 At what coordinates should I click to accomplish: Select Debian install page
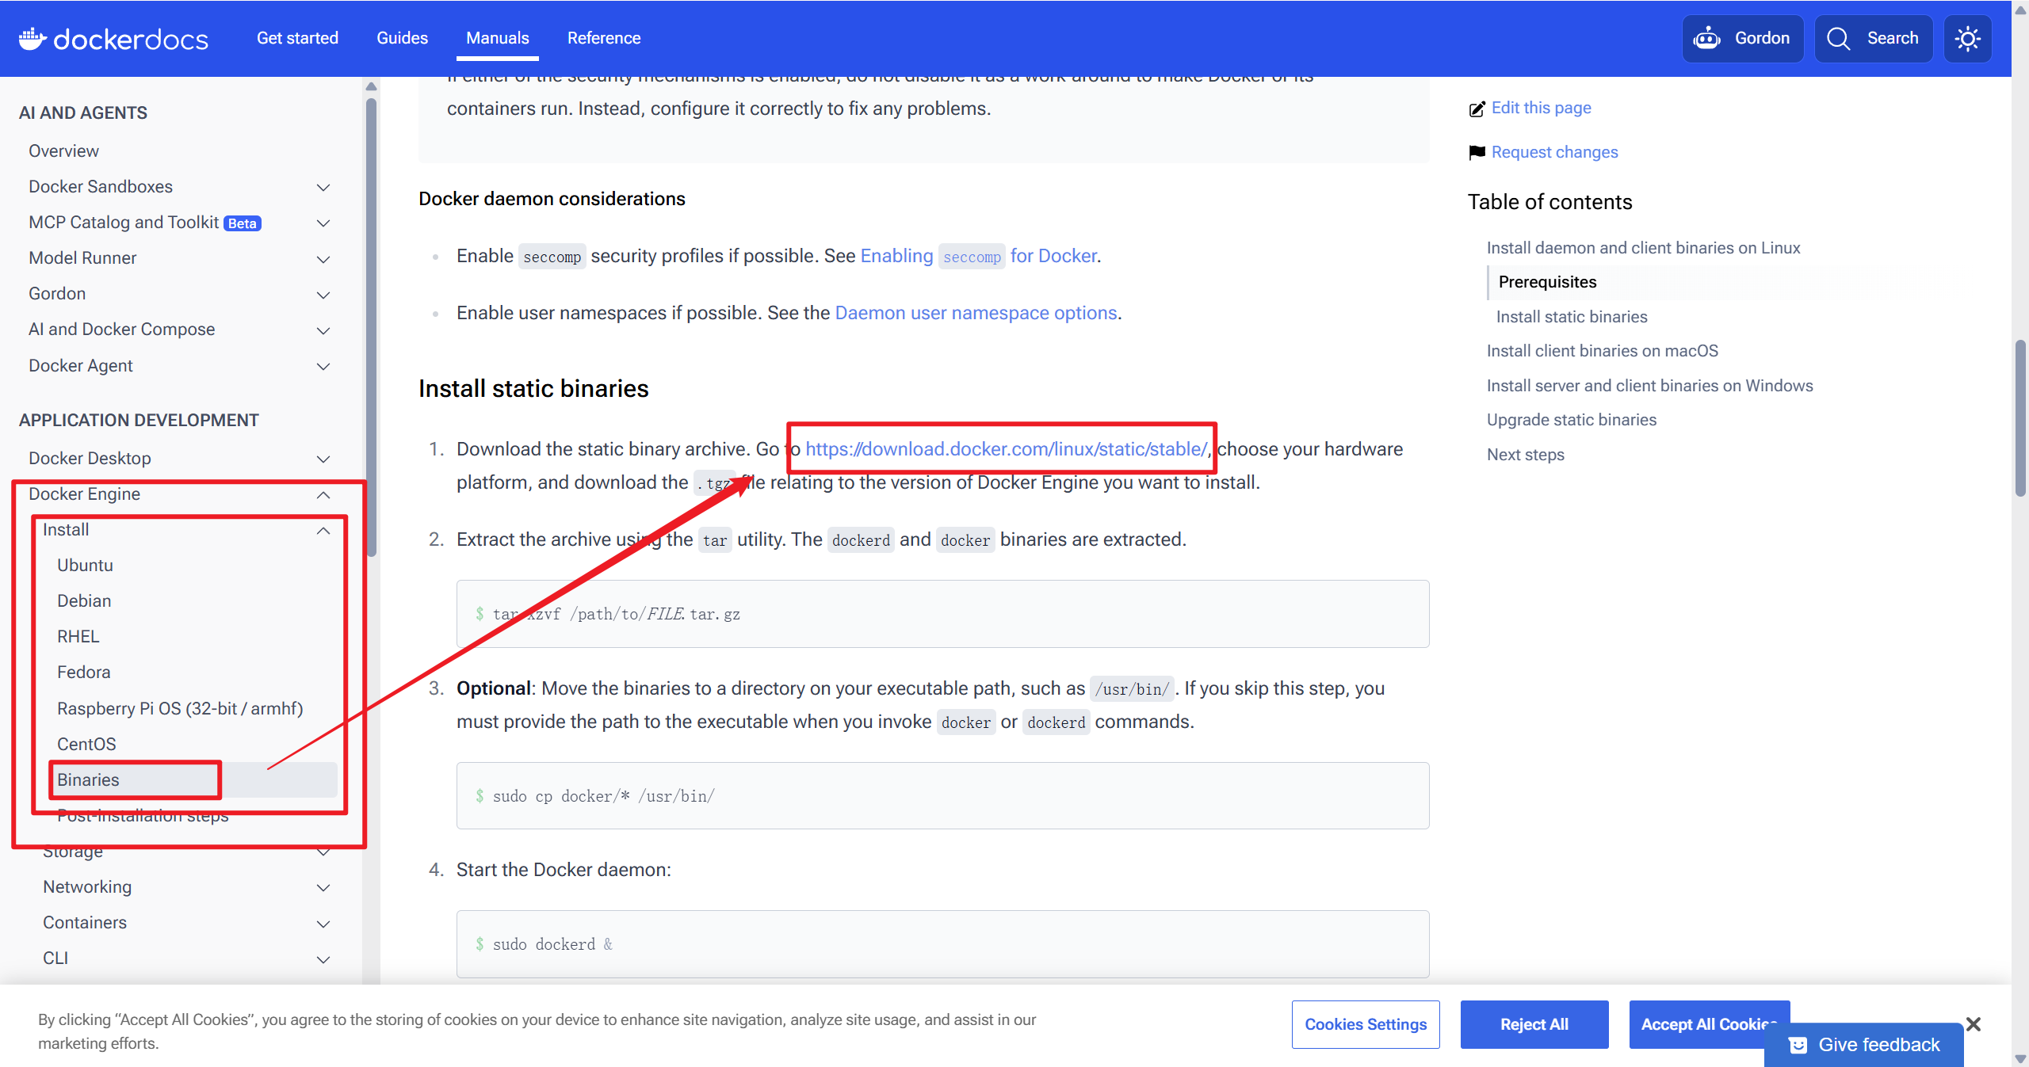click(84, 600)
